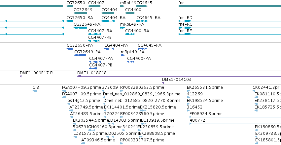This screenshot has width=281, height=145.
Task: Click protein CG4407-PA label
Action: click(x=101, y=59)
